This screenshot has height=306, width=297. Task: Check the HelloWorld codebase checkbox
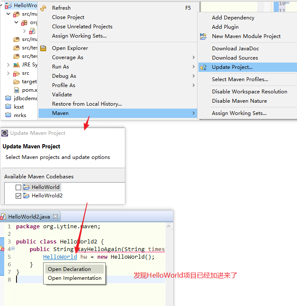pos(18,187)
